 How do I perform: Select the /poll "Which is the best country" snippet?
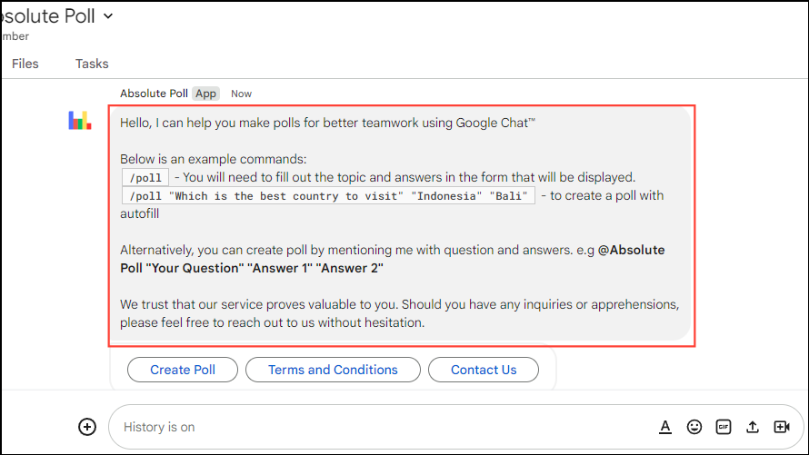(x=328, y=196)
